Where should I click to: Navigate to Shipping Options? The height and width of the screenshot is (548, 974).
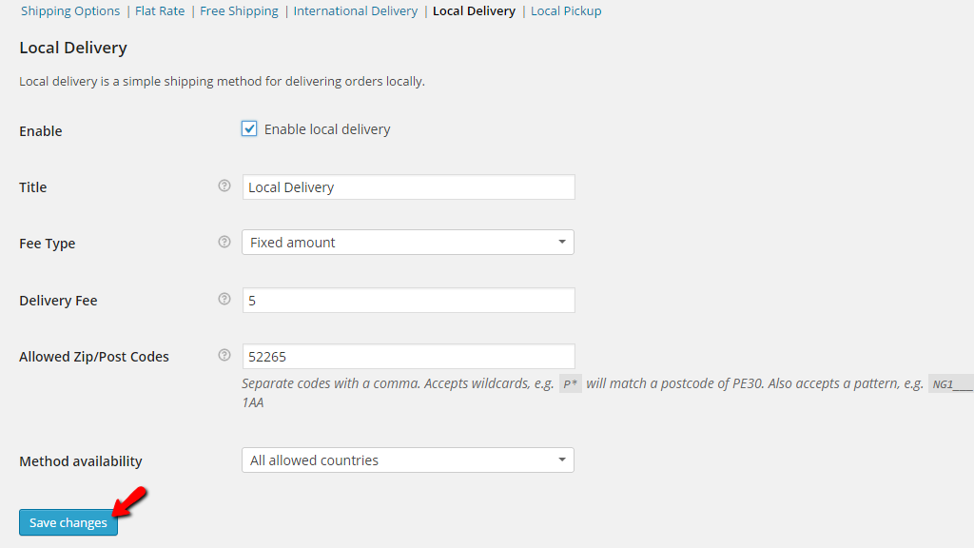click(69, 10)
